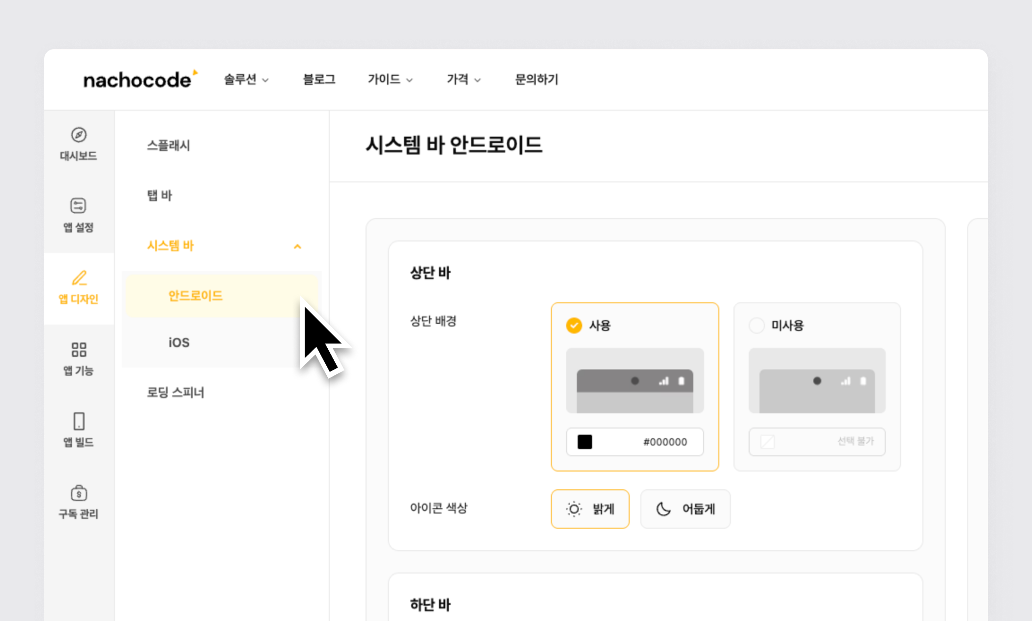Select iOS under 시스템 바
1032x621 pixels.
[x=179, y=342]
